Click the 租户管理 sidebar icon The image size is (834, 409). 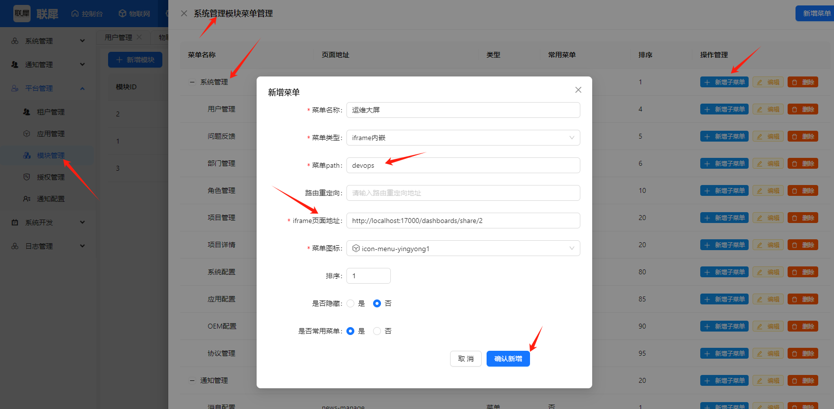coord(27,112)
